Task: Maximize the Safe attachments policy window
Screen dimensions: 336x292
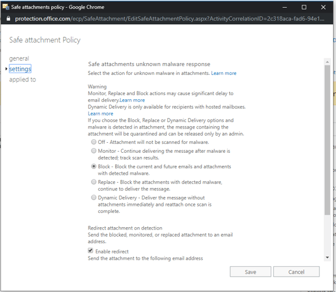Action: (304, 7)
